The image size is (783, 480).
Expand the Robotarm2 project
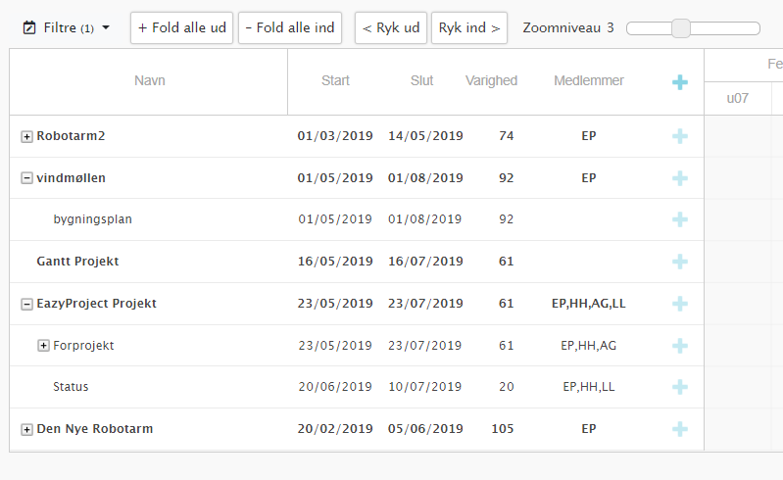(x=26, y=136)
